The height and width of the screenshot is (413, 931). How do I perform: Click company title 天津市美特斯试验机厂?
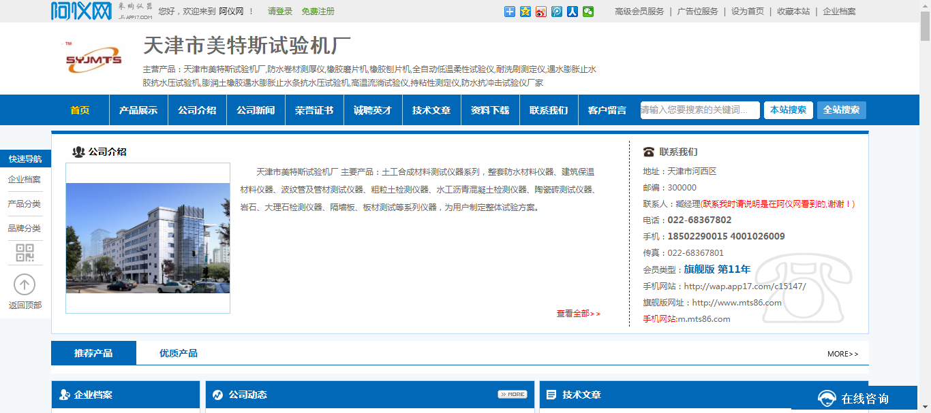click(247, 46)
